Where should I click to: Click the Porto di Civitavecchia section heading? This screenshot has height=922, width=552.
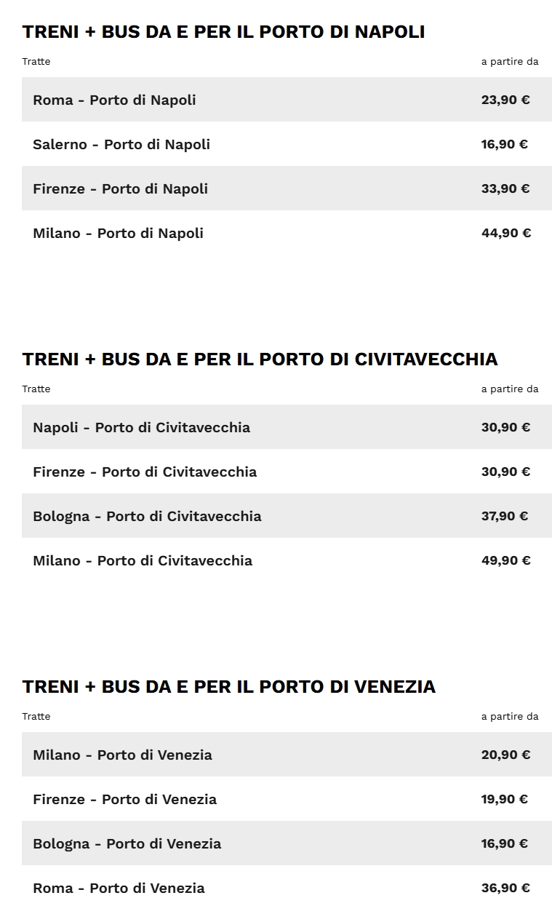tap(260, 359)
